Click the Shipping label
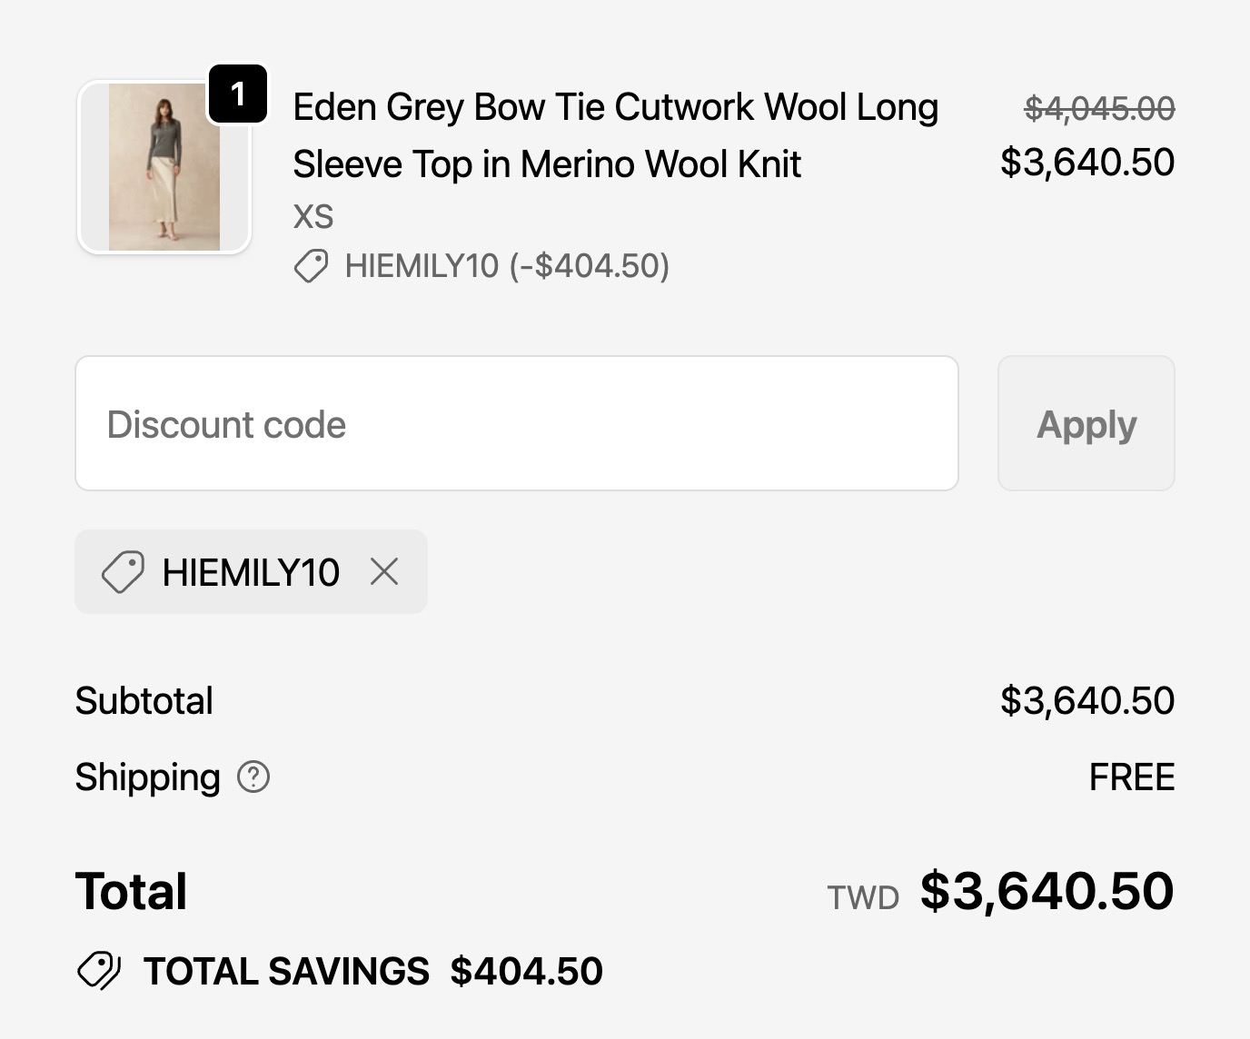 147,777
